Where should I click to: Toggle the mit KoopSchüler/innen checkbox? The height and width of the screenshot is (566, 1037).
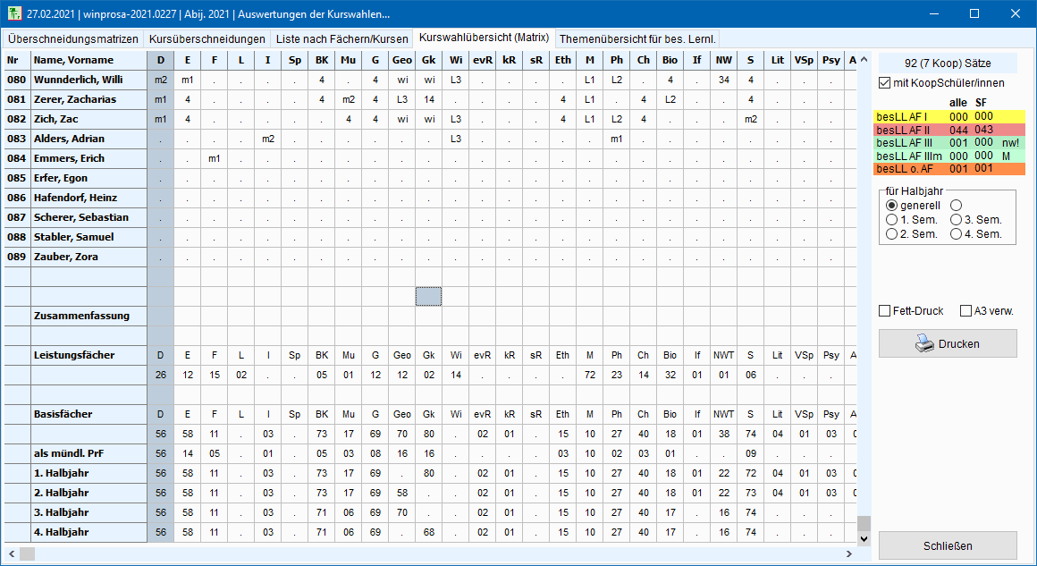click(886, 83)
